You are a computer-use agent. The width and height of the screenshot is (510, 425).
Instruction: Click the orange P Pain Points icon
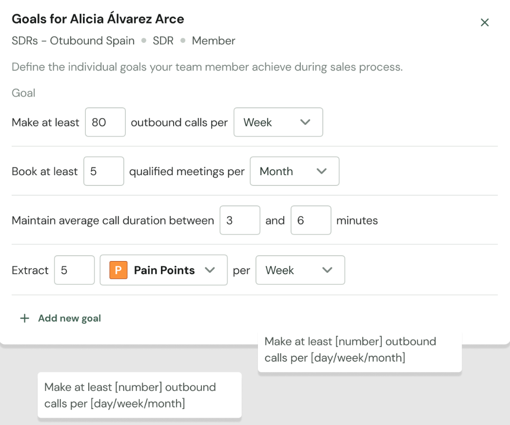[118, 270]
